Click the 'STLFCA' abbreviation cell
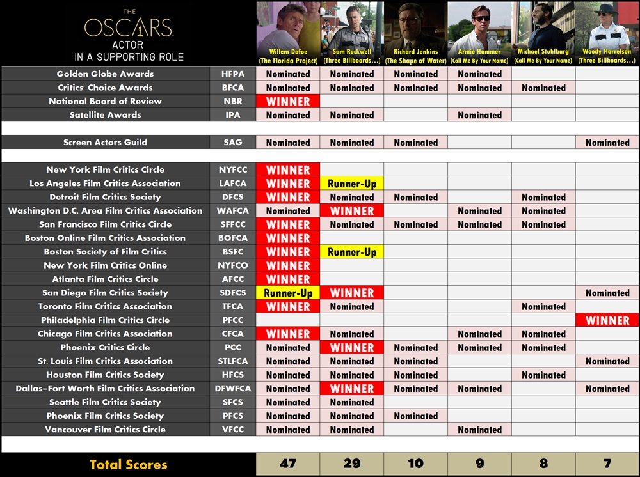Image resolution: width=640 pixels, height=477 pixels. (x=233, y=361)
